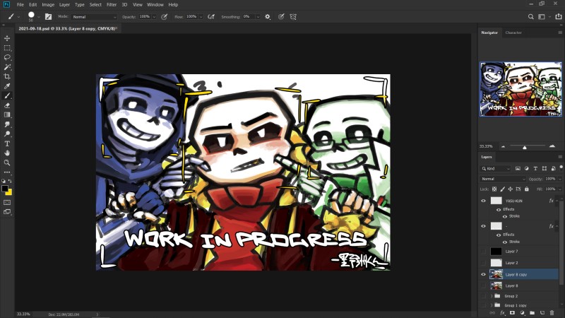Click yellow background color swatch
This screenshot has height=318, width=565.
(9, 192)
